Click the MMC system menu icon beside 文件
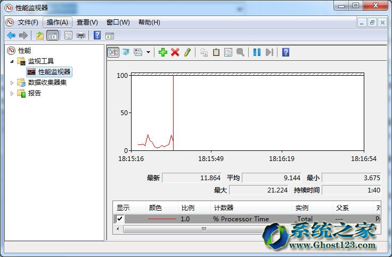Viewport: 392px width, 257px height. tap(10, 22)
